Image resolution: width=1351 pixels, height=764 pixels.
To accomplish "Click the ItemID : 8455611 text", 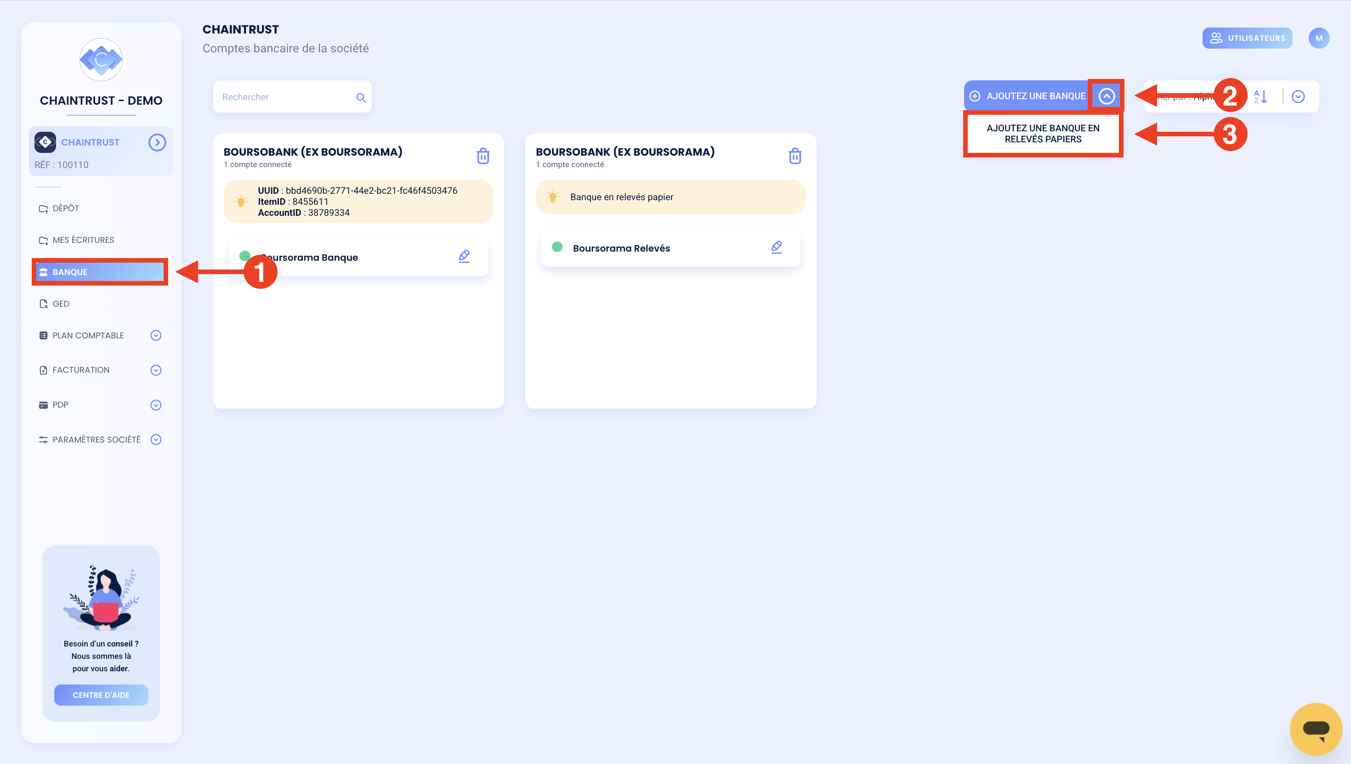I will point(293,202).
